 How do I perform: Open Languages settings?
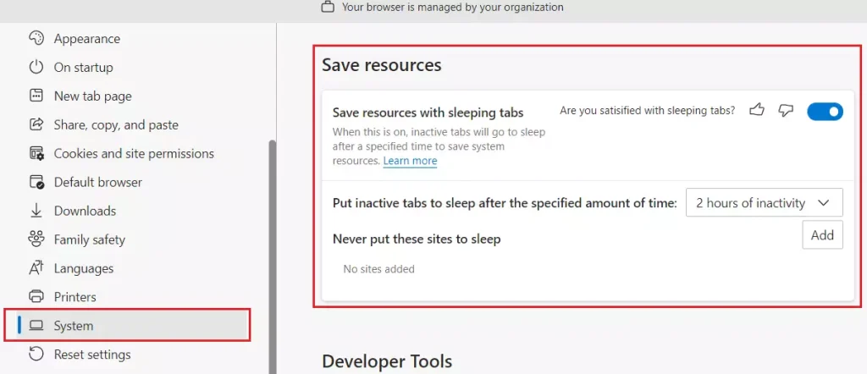click(x=84, y=268)
